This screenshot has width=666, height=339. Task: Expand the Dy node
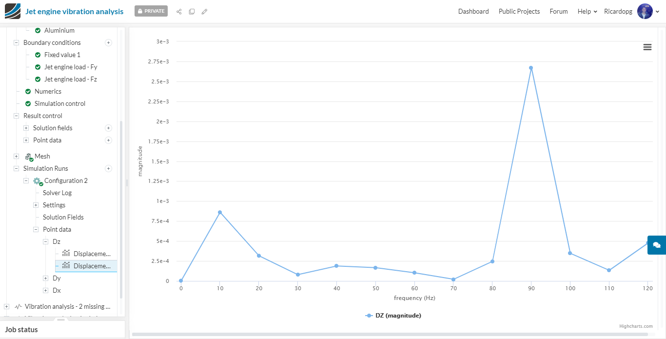[x=45, y=278]
